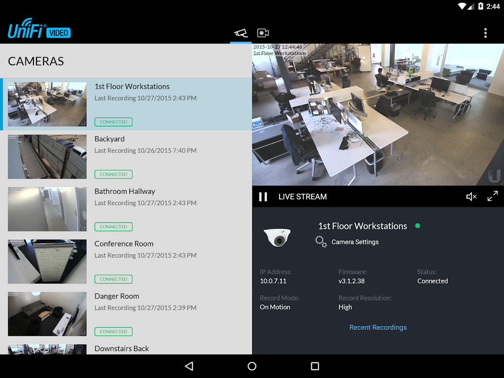Click IP address value 10.0.7.11

pos(273,281)
